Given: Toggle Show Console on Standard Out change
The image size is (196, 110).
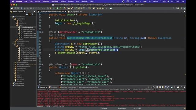Looking at the screenshot, I should (x=165, y=87).
